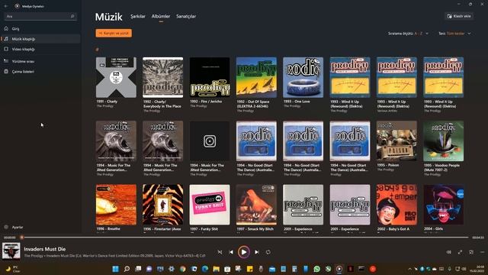The width and height of the screenshot is (488, 275).
Task: Go back using the top-left arrow
Action: 6,6
